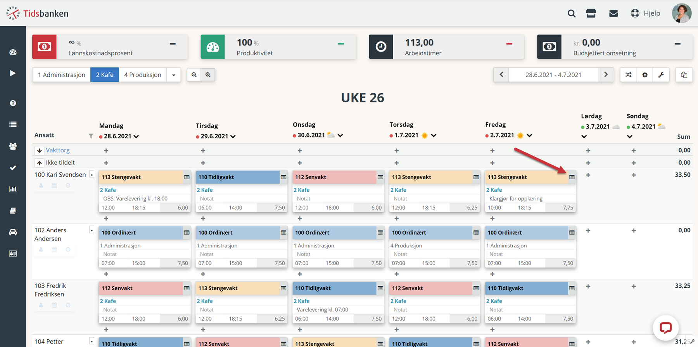The height and width of the screenshot is (347, 698).
Task: Expand Onsdag 30.6.2021 dropdown
Action: [x=340, y=135]
